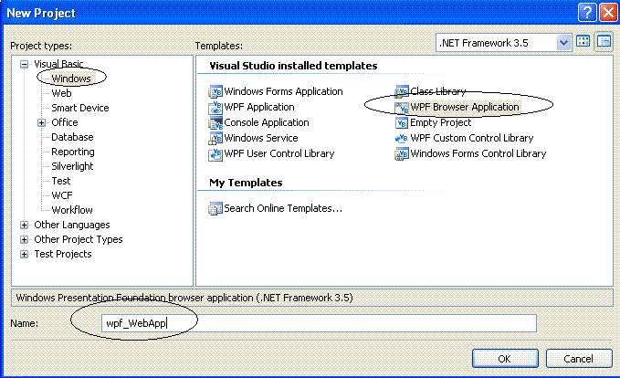Image resolution: width=620 pixels, height=378 pixels.
Task: Click the Class Library template icon
Action: [402, 91]
